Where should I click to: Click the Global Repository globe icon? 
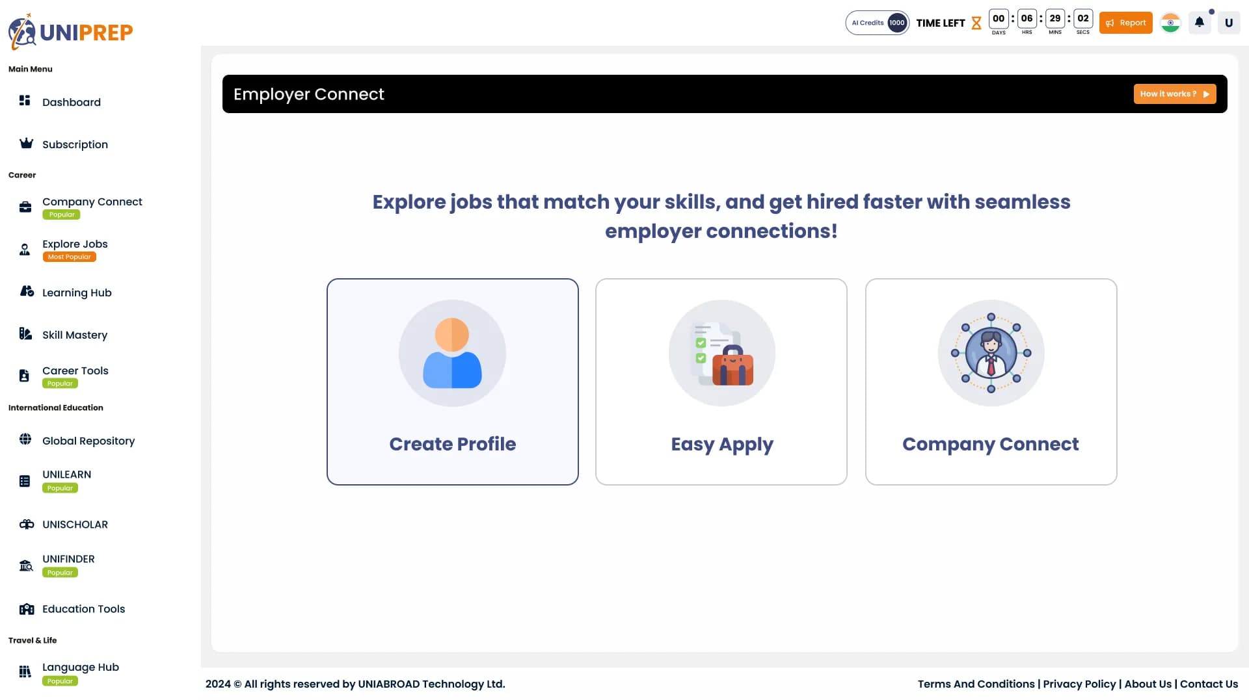(x=25, y=439)
